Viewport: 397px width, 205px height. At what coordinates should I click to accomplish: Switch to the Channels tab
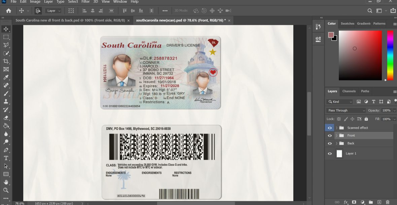[x=349, y=91]
